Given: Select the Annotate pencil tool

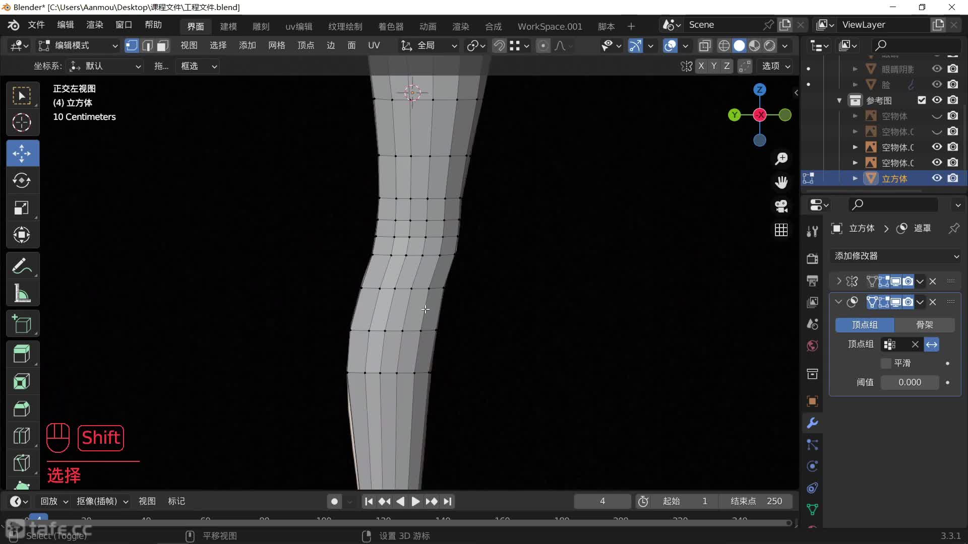Looking at the screenshot, I should pos(22,265).
